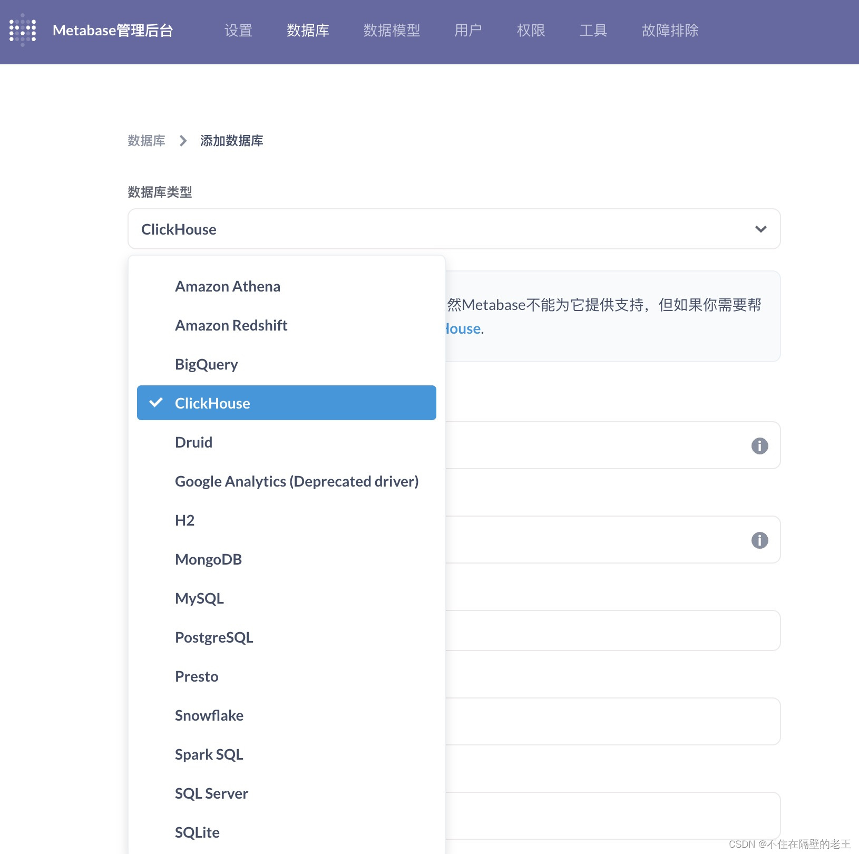The image size is (859, 854).
Task: Click the ClickHouse help link in notice
Action: [x=463, y=328]
